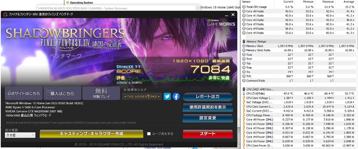Image resolution: width=358 pixels, height=149 pixels.
Task: Click the 購入はこちら purchase button
Action: pos(62,94)
